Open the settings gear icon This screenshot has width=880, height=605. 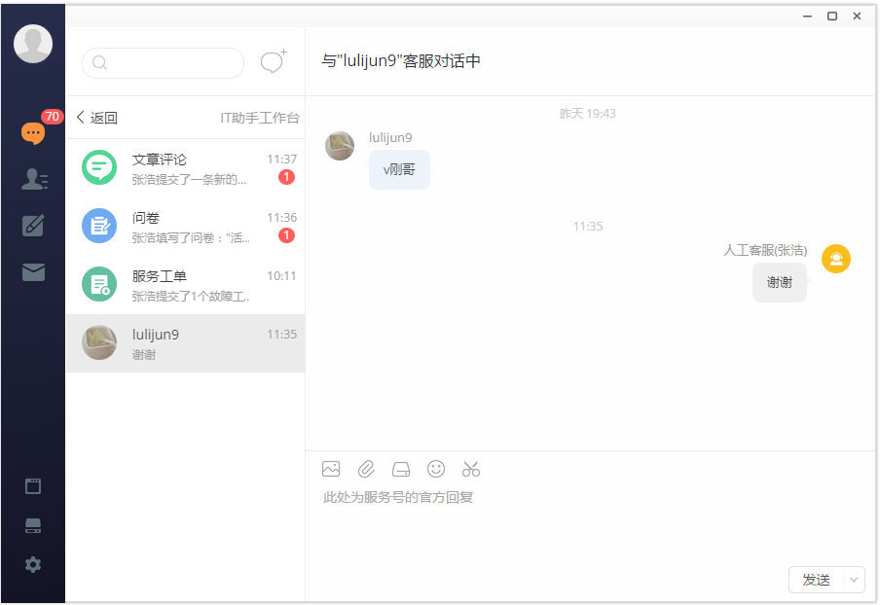tap(33, 564)
